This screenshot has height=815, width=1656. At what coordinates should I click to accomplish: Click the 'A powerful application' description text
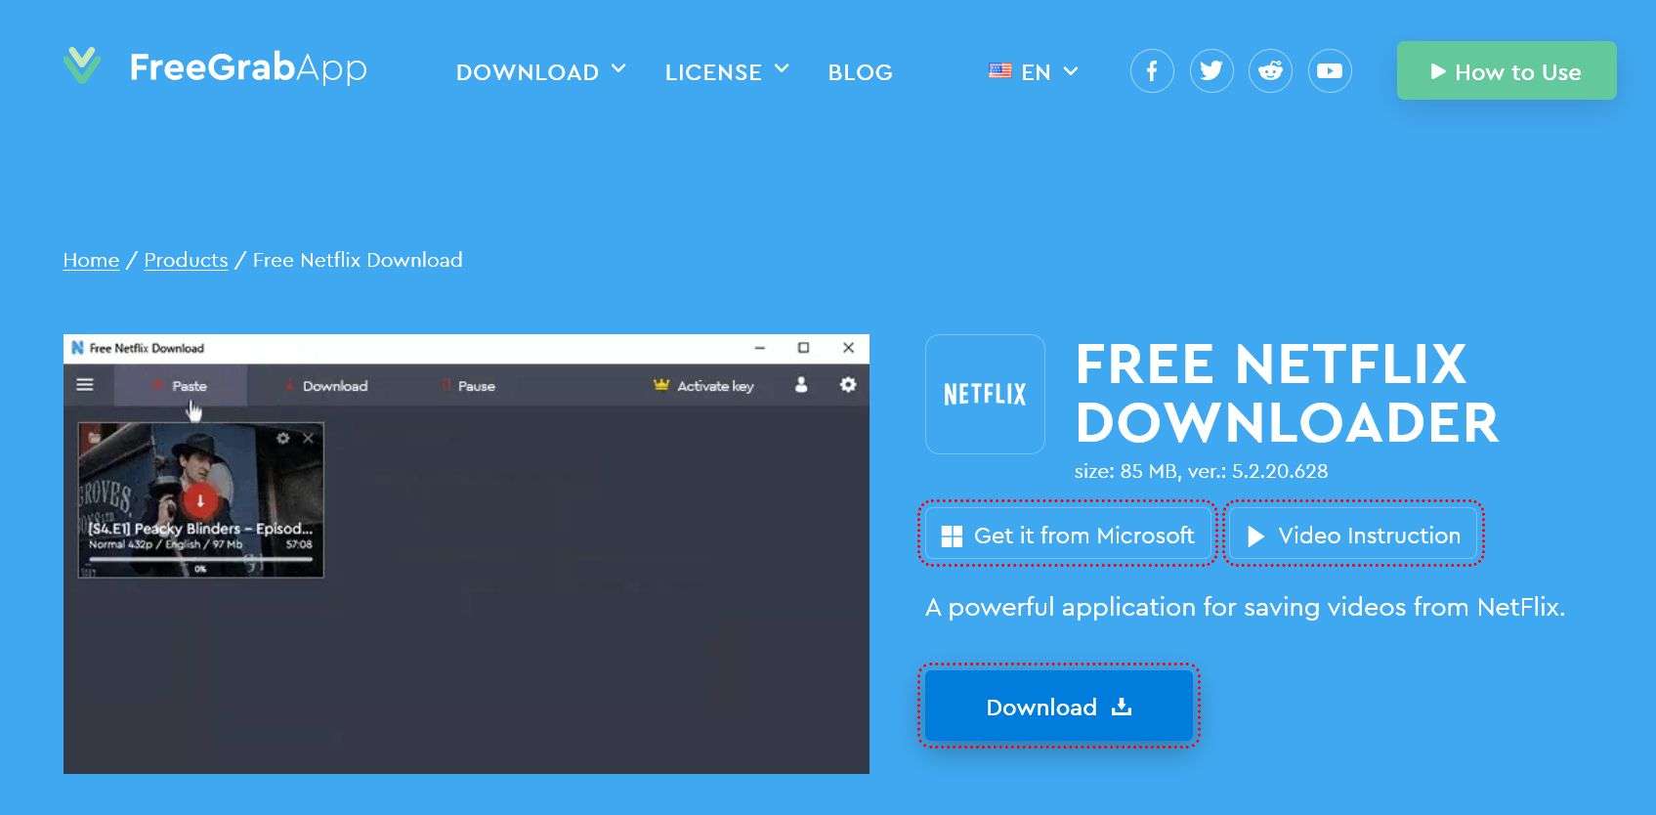(1245, 608)
